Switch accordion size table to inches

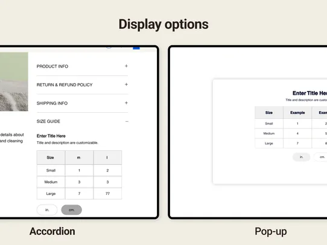point(47,210)
